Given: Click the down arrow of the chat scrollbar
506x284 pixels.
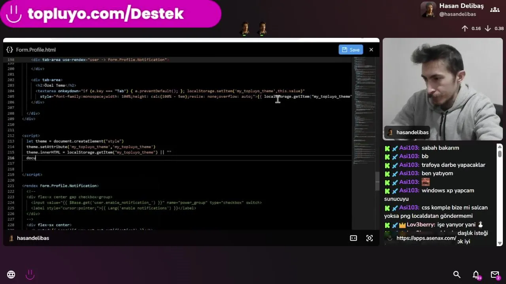Looking at the screenshot, I should click(x=500, y=243).
